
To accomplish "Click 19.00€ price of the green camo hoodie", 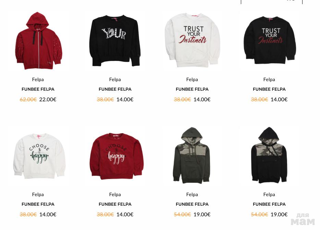I will click(202, 215).
